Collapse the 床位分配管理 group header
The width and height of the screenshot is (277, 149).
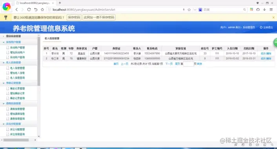[13, 124]
